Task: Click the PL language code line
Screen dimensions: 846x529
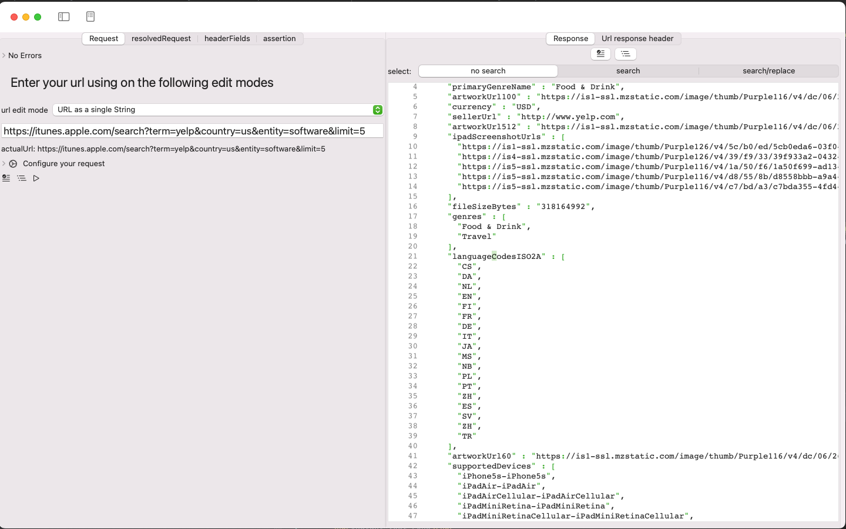Action: coord(469,376)
